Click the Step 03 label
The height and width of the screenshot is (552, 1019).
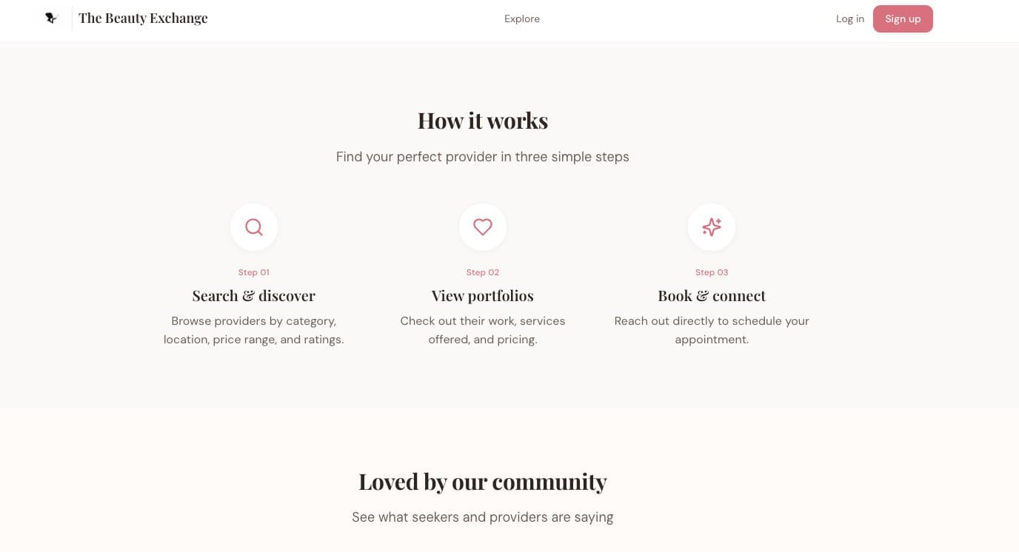point(712,272)
